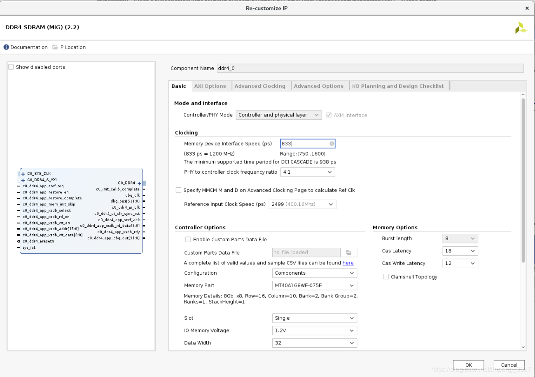Image resolution: width=535 pixels, height=377 pixels.
Task: Open the Memory Part dropdown
Action: [315, 285]
